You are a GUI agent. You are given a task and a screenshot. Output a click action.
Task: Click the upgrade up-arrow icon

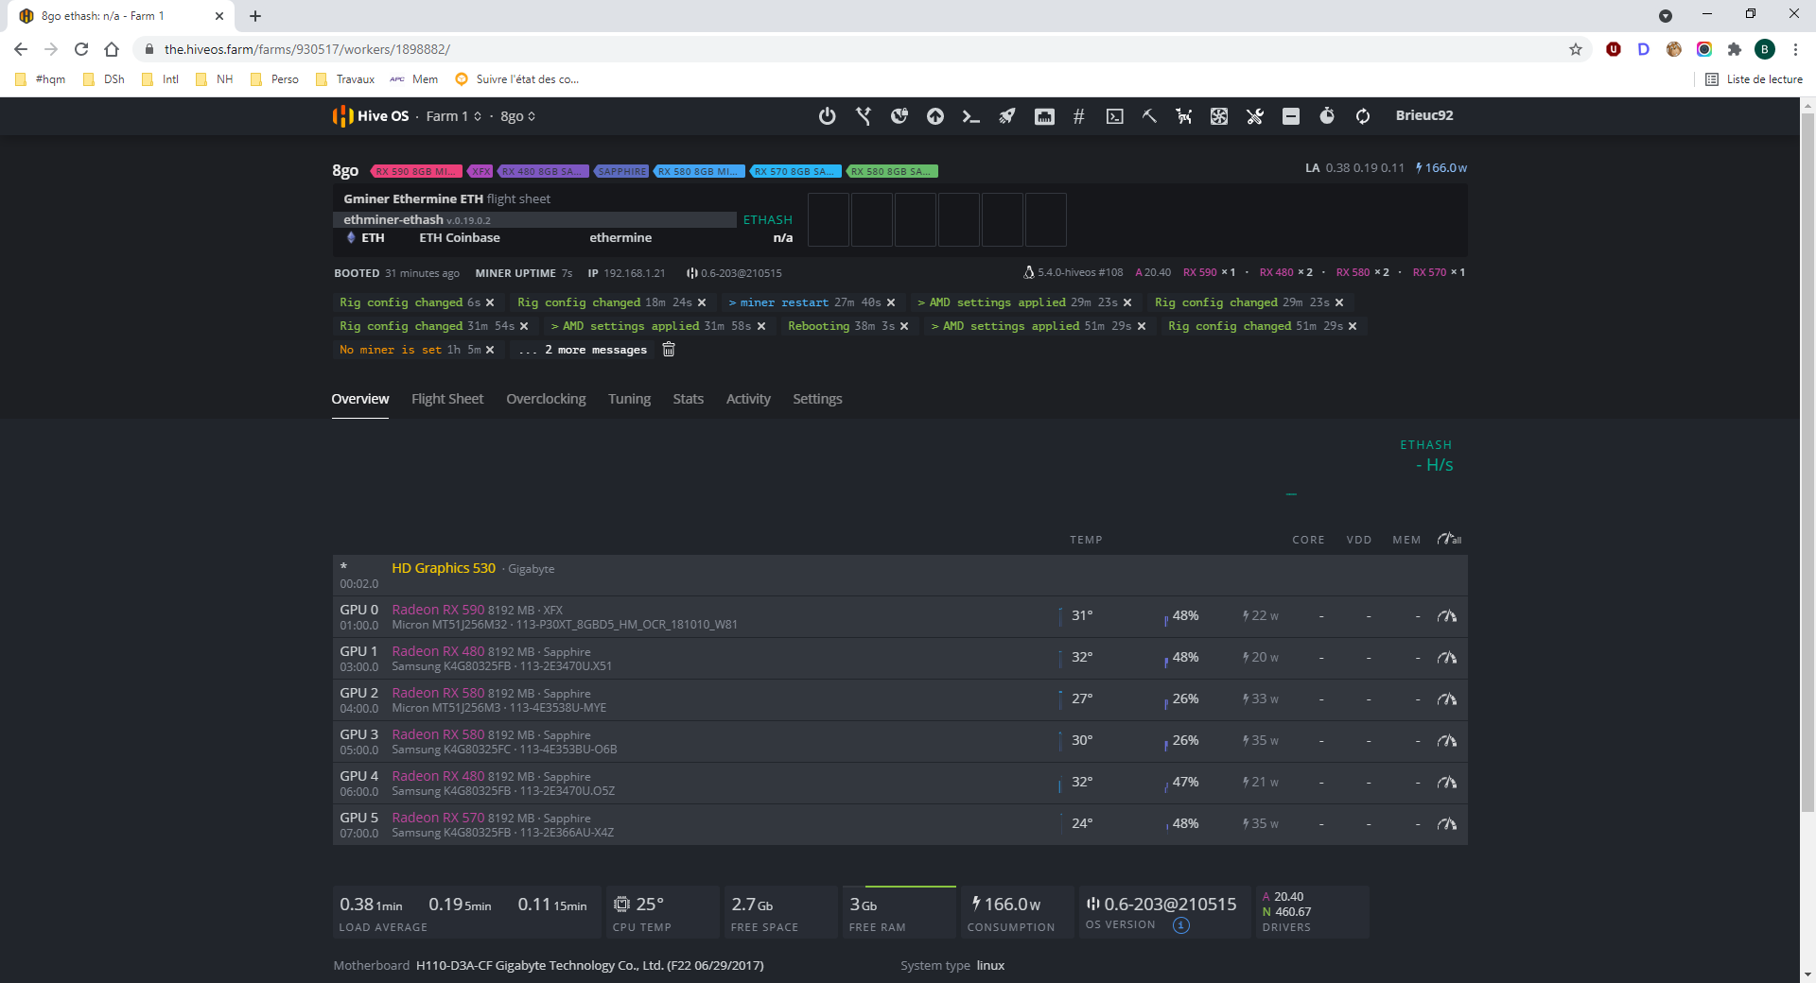tap(935, 116)
